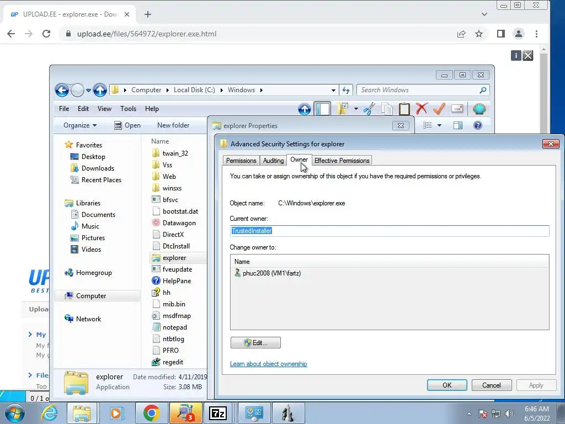Click the shell globe toolbar icon
The height and width of the screenshot is (424, 565).
click(479, 109)
